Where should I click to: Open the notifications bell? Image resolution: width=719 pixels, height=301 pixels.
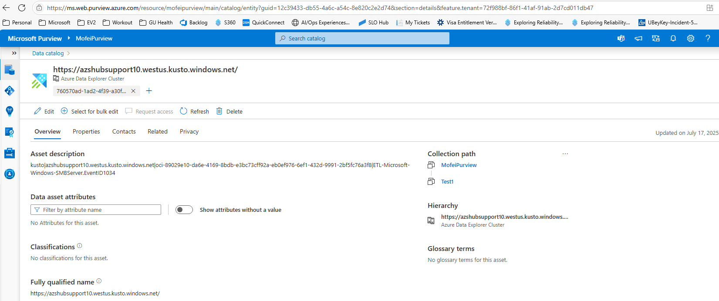[673, 38]
